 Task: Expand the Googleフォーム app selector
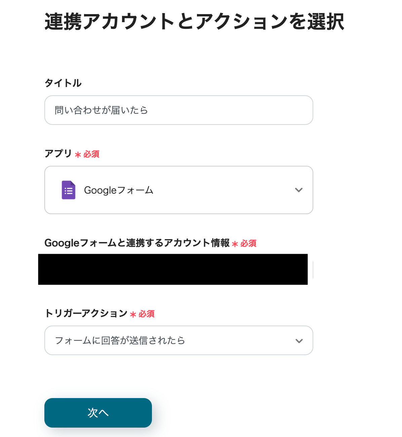[x=178, y=190]
